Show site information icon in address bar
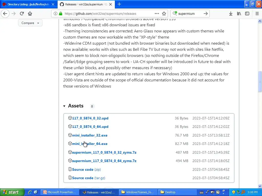Screen dimensions: 262x196 [56, 14]
